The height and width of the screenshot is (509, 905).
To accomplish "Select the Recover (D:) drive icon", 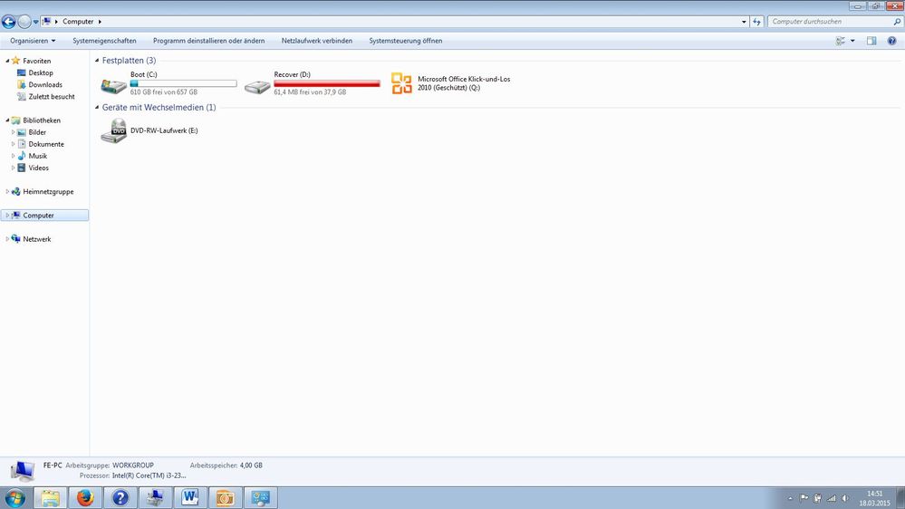I will (257, 85).
